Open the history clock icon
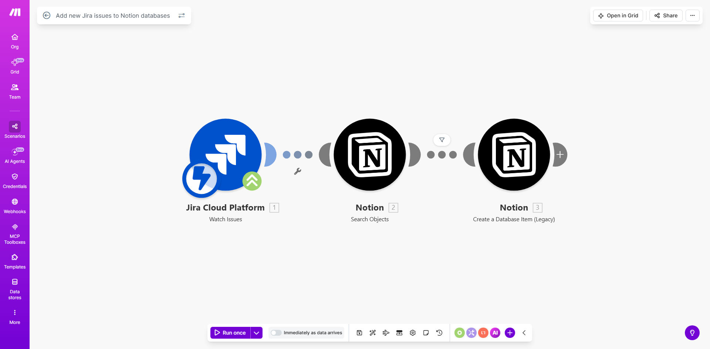Screen dimensions: 710x349 439,333
